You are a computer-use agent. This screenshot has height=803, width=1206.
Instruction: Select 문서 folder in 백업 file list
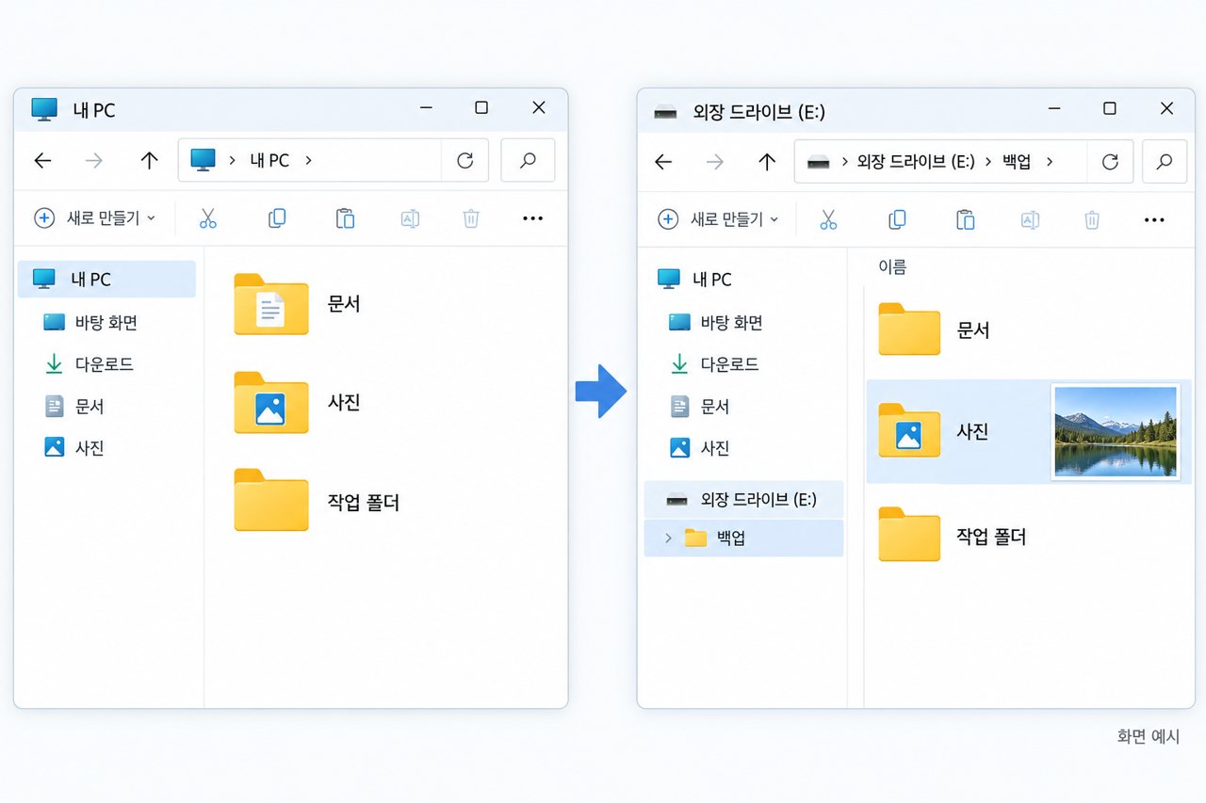935,329
